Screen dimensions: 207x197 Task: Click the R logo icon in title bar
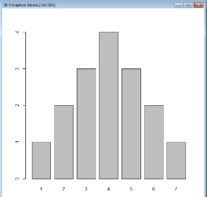pos(5,5)
